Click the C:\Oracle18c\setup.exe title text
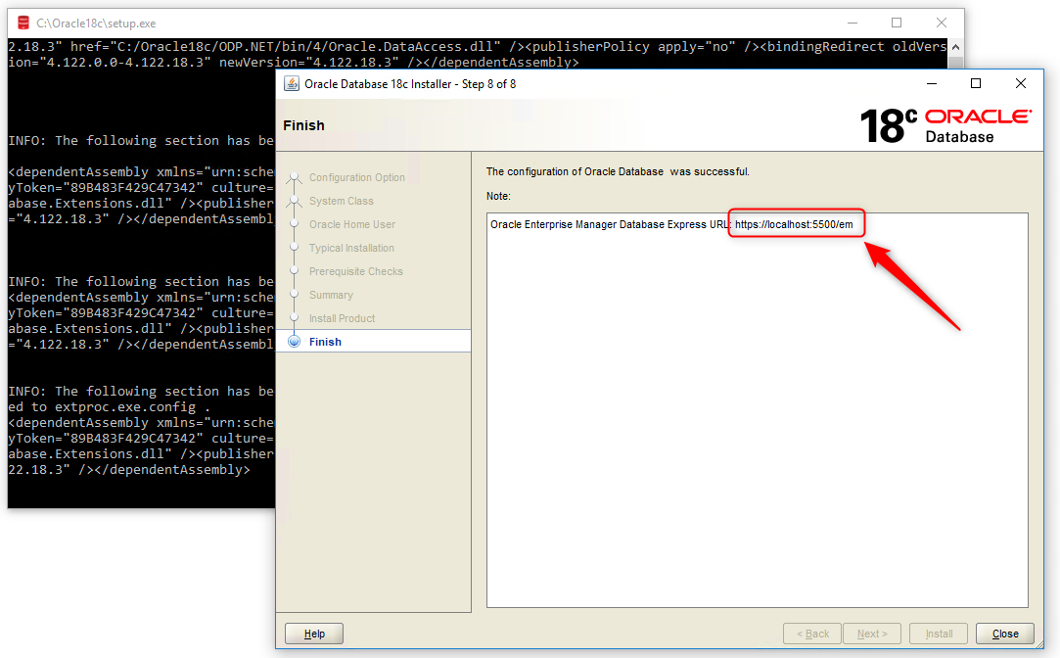Image resolution: width=1060 pixels, height=658 pixels. coord(96,23)
